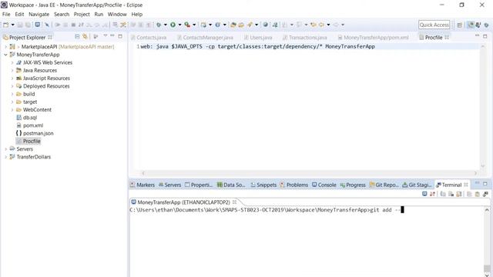Minimize the Project Explorer panel
Viewport: 493px width, 277px height.
[x=112, y=36]
